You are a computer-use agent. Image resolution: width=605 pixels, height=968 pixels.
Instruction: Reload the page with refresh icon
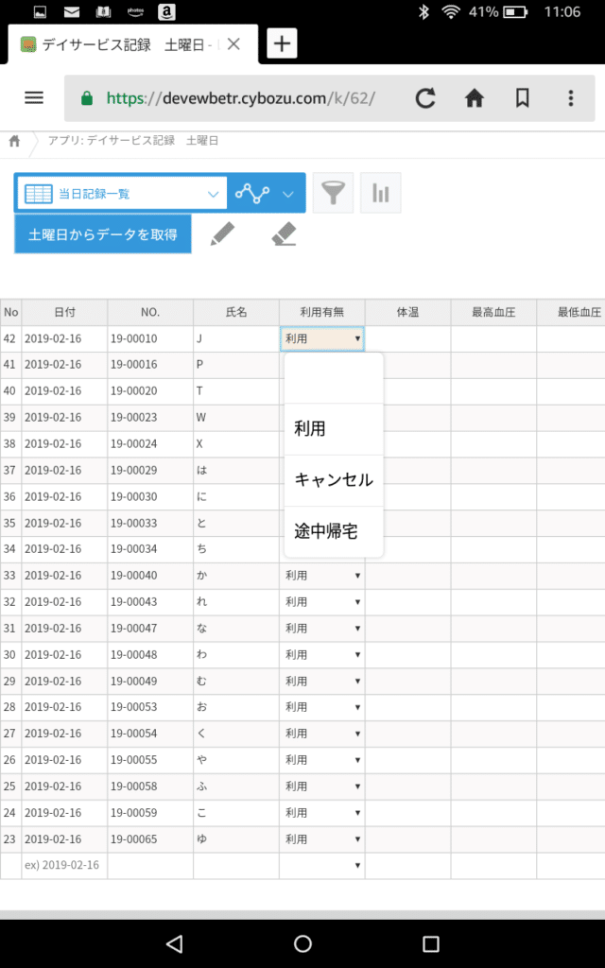pyautogui.click(x=424, y=98)
